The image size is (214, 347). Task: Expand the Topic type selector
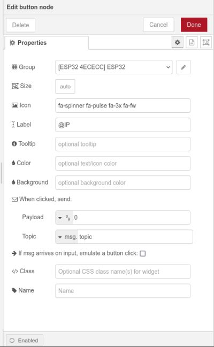tap(67, 237)
